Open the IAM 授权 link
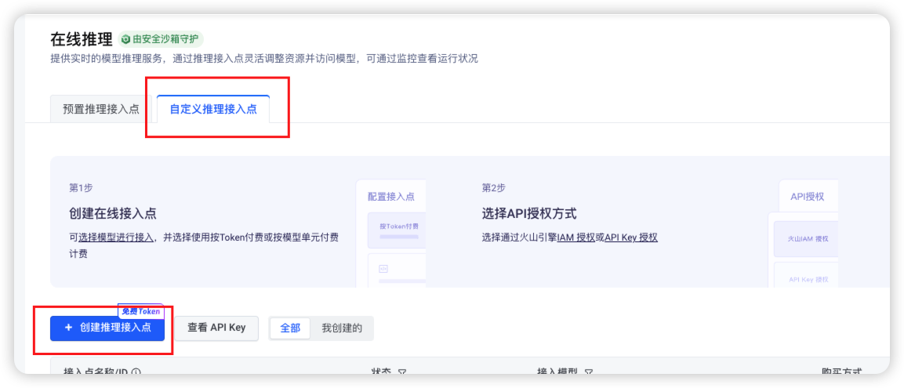Screen dimensions: 904x388 tap(575, 238)
